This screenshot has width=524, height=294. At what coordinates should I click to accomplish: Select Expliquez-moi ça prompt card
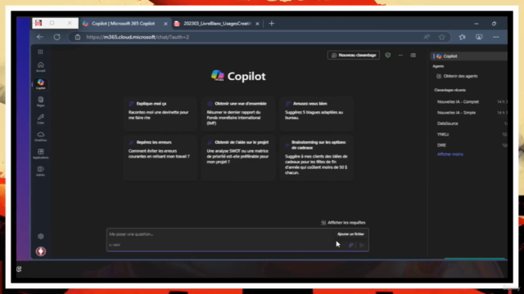click(160, 114)
